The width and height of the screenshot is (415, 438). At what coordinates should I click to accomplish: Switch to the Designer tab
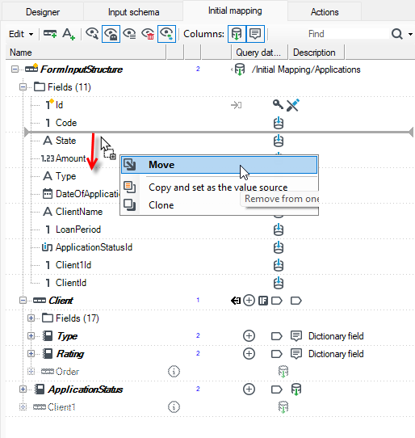pos(43,12)
